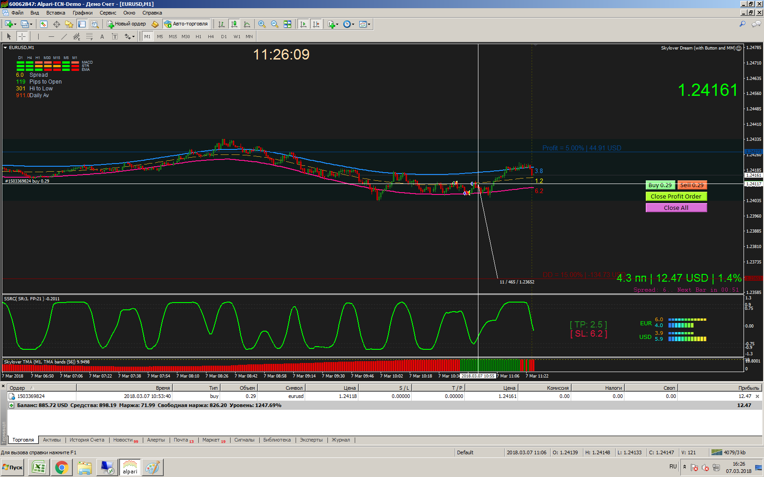Viewport: 764px width, 477px height.
Task: Click the toolbar search magnifier icon
Action: click(x=743, y=24)
